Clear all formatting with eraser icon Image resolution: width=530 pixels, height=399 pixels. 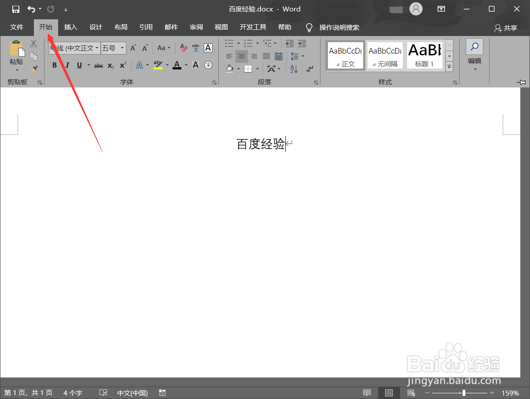pos(184,48)
